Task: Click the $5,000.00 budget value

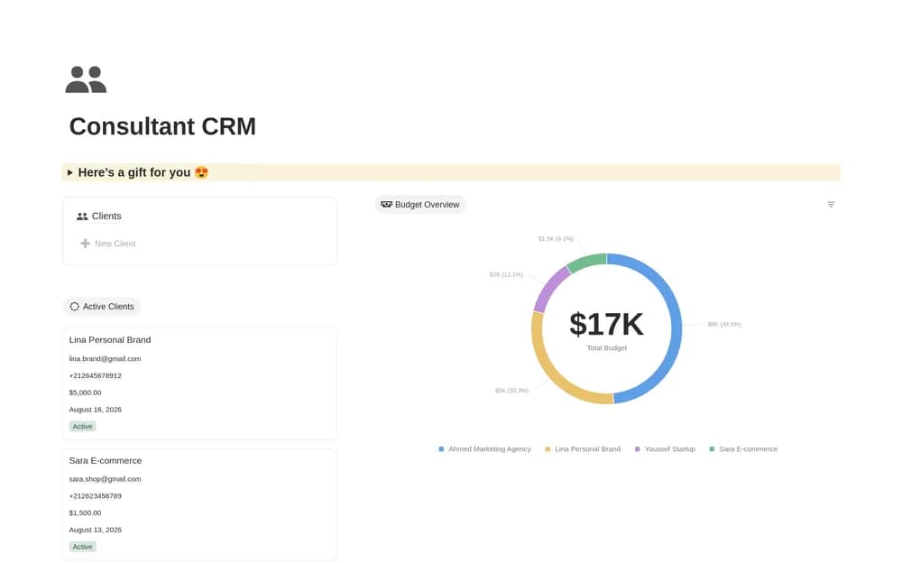Action: 85,392
